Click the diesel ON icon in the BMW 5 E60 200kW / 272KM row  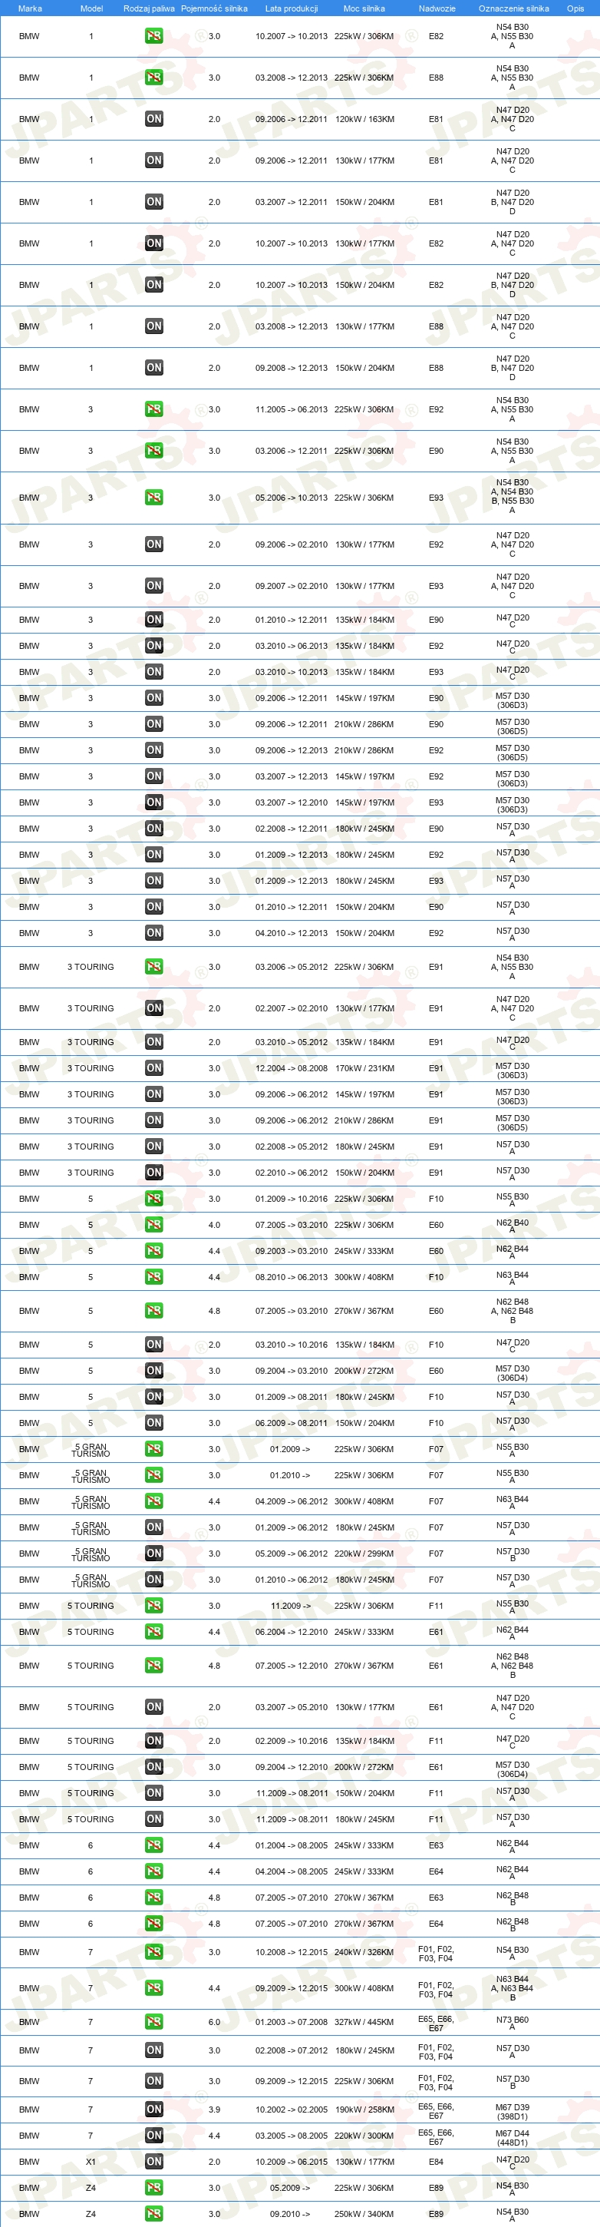click(x=153, y=1371)
